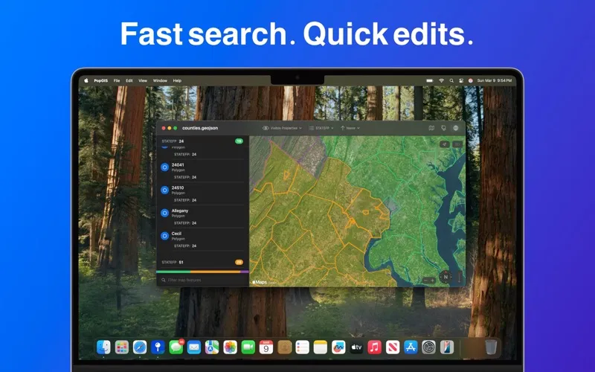Click the satellite globe icon in toolbar
Screen dimensions: 595x372
(x=456, y=128)
